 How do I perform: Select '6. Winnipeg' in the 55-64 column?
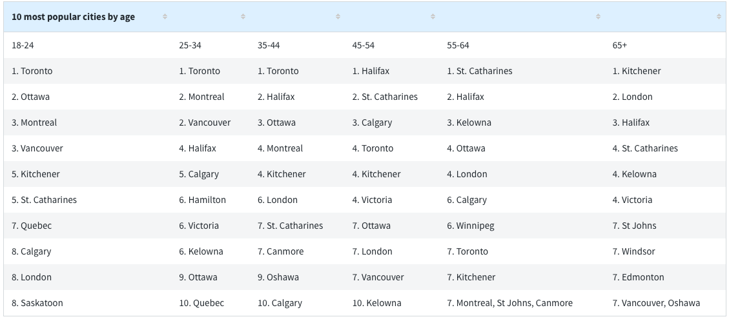(471, 226)
